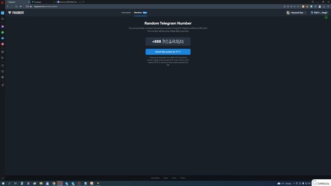Select the Numbers tab
Image resolution: width=331 pixels, height=186 pixels.
141,12
